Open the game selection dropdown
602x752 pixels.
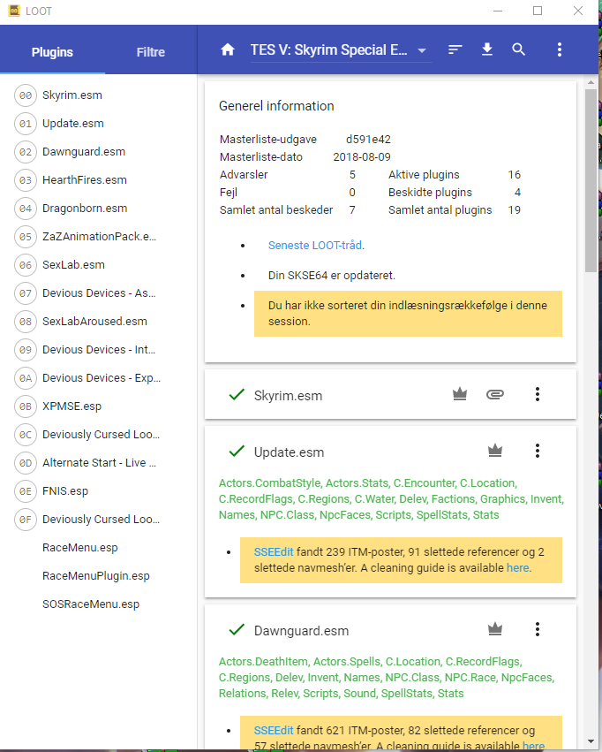[341, 49]
